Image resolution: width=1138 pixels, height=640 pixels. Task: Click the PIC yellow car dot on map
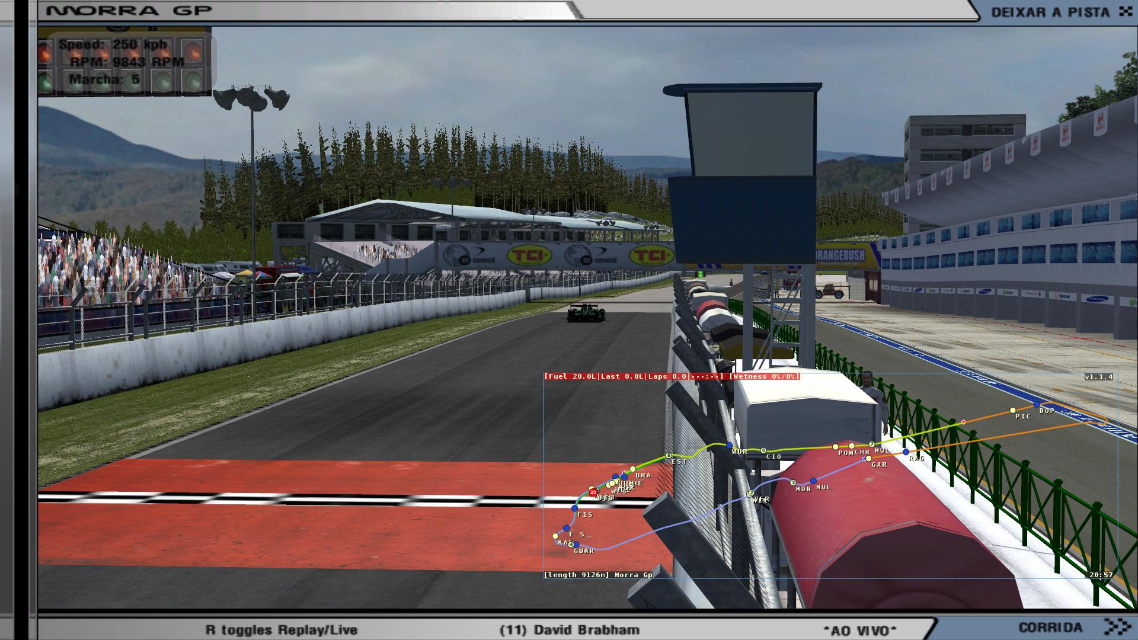pos(1013,410)
